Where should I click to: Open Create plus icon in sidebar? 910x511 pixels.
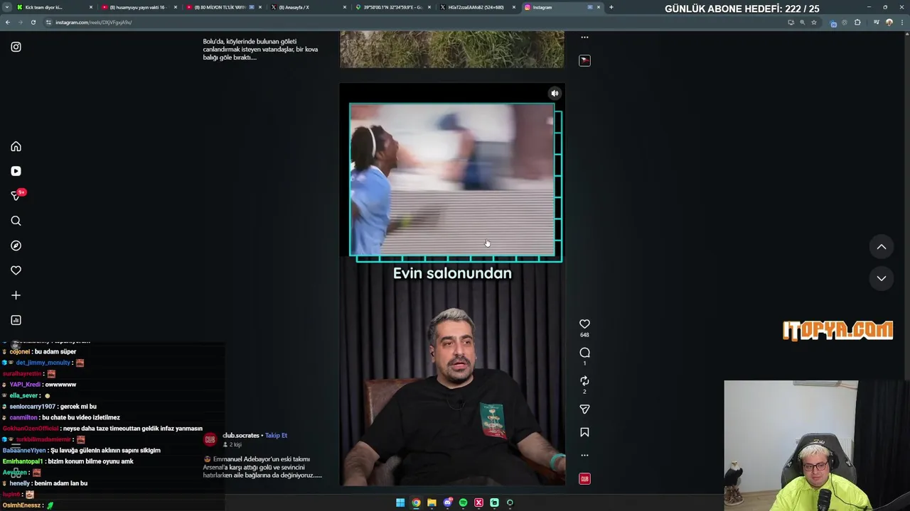coord(16,295)
